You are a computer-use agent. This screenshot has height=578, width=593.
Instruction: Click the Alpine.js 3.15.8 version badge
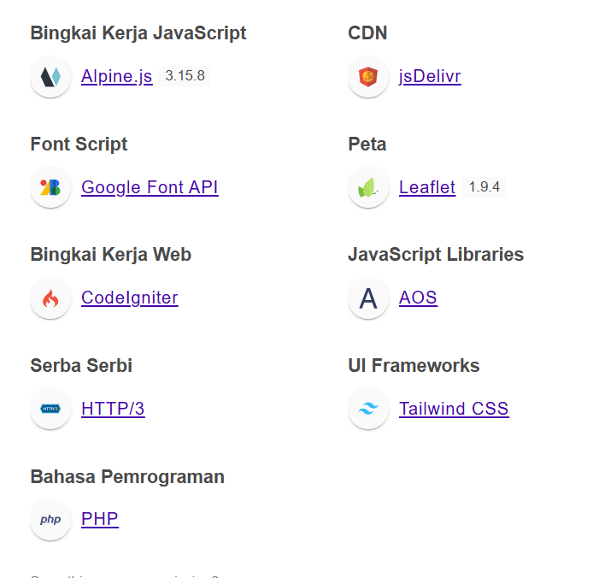(x=185, y=76)
